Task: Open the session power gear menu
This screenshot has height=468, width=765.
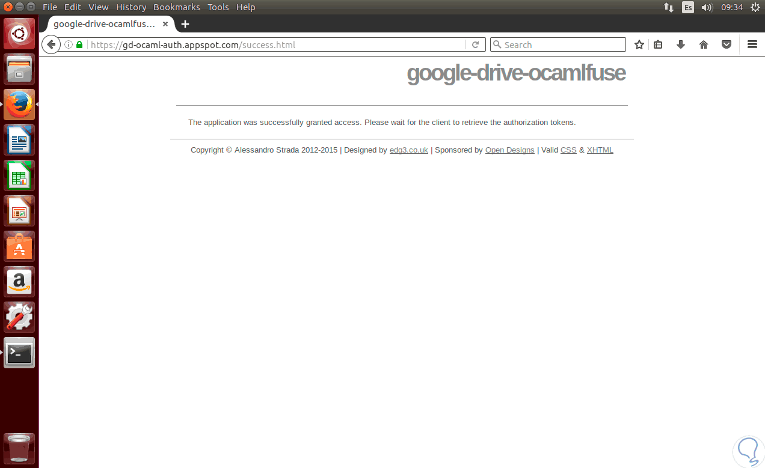Action: coord(755,7)
